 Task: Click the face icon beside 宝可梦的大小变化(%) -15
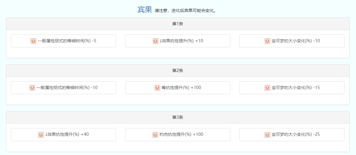tap(267, 88)
